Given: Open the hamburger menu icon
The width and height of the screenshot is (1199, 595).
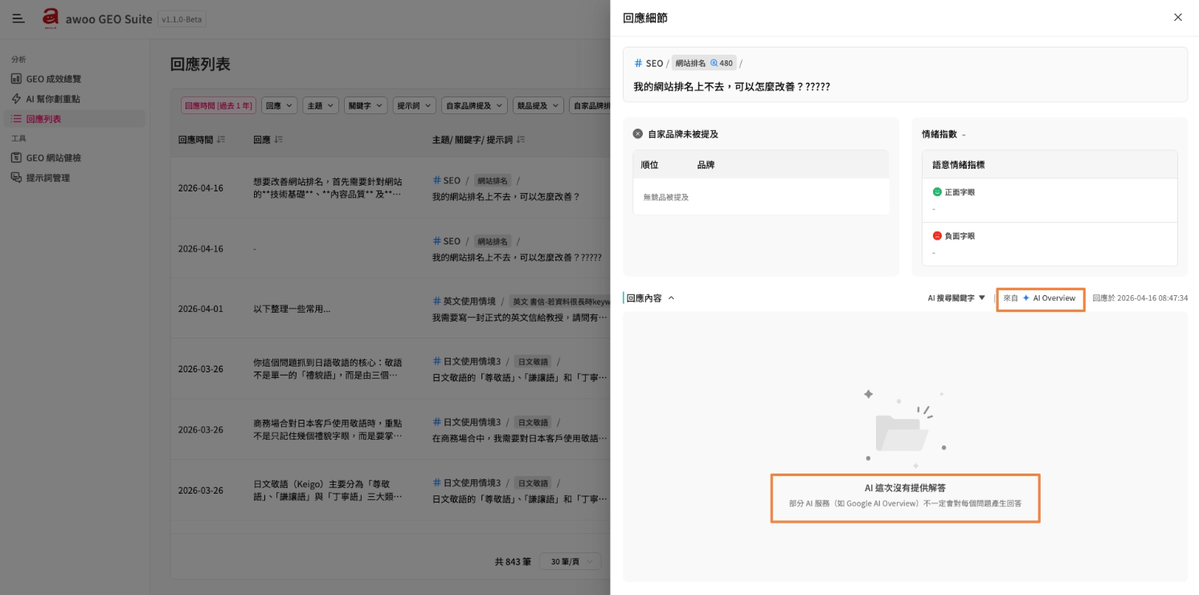Looking at the screenshot, I should tap(18, 18).
